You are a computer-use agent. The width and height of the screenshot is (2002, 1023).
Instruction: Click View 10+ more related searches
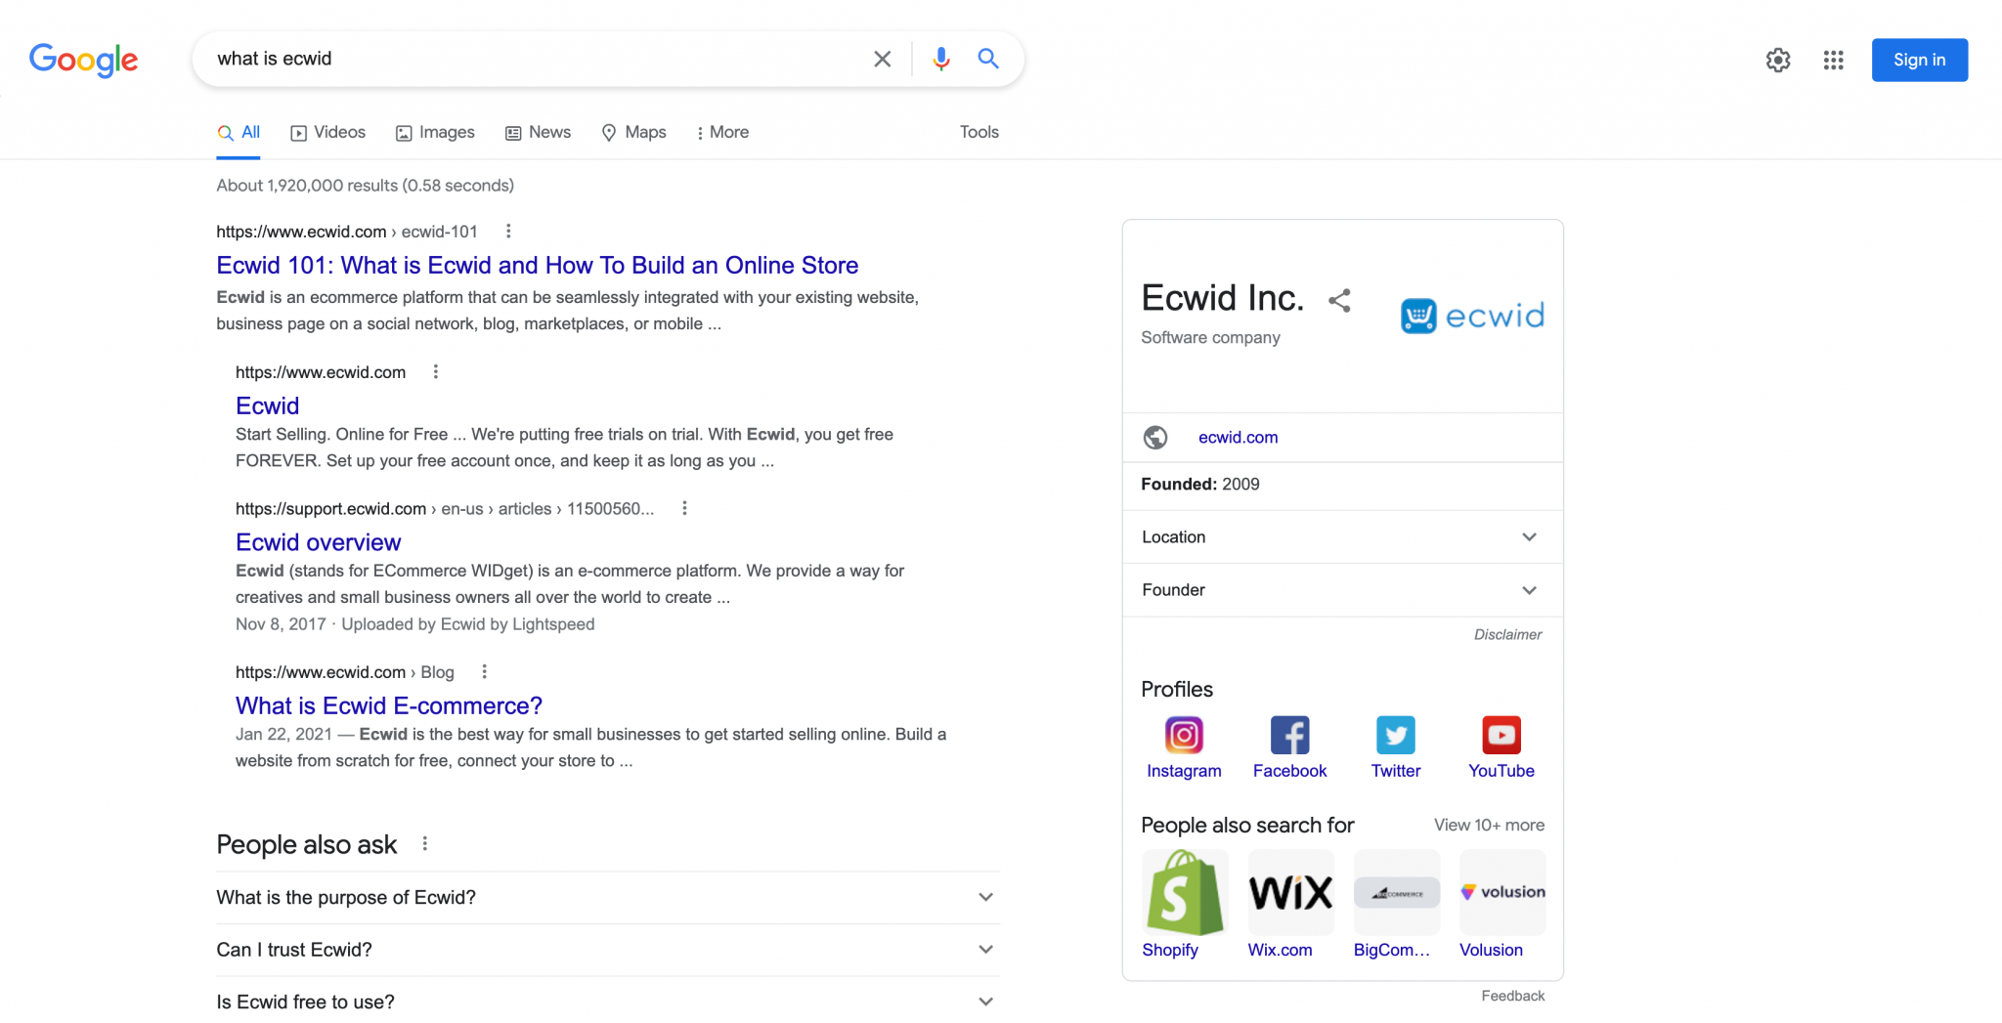(x=1488, y=825)
